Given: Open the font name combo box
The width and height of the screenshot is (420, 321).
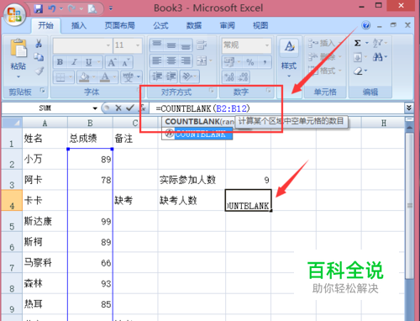Looking at the screenshot, I should click(83, 45).
